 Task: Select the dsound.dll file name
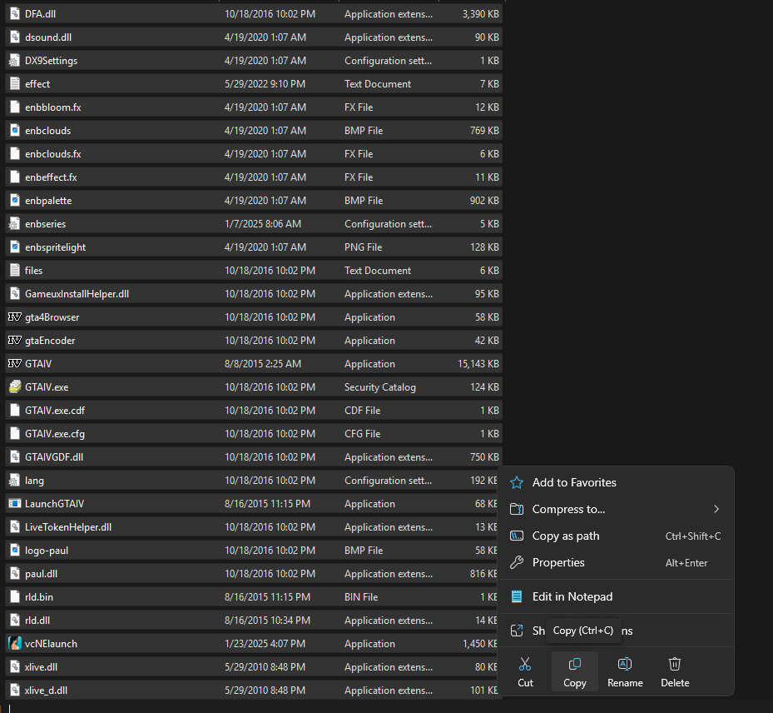tap(48, 37)
